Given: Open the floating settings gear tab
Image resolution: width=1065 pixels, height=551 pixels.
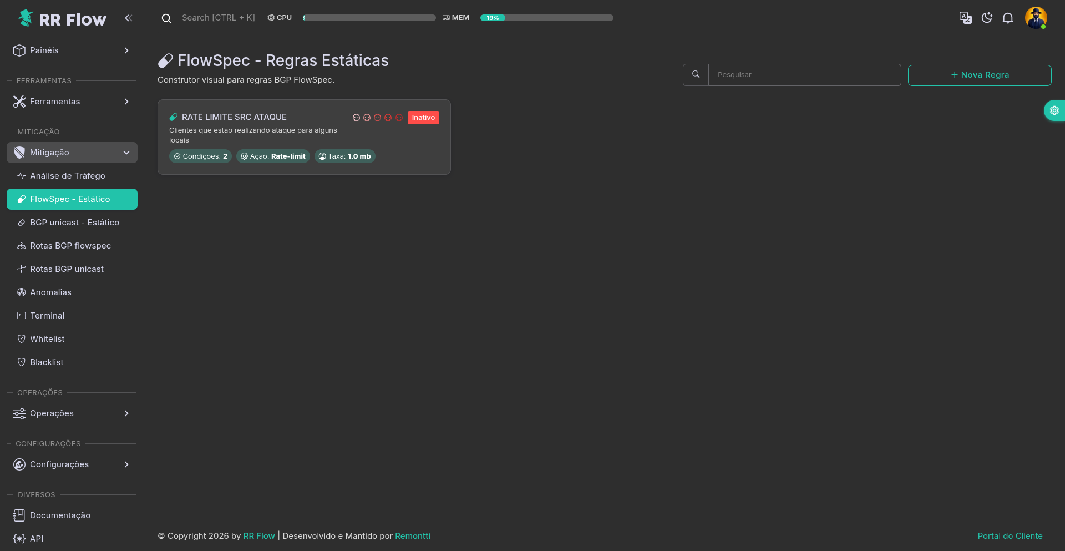Looking at the screenshot, I should click(1054, 110).
